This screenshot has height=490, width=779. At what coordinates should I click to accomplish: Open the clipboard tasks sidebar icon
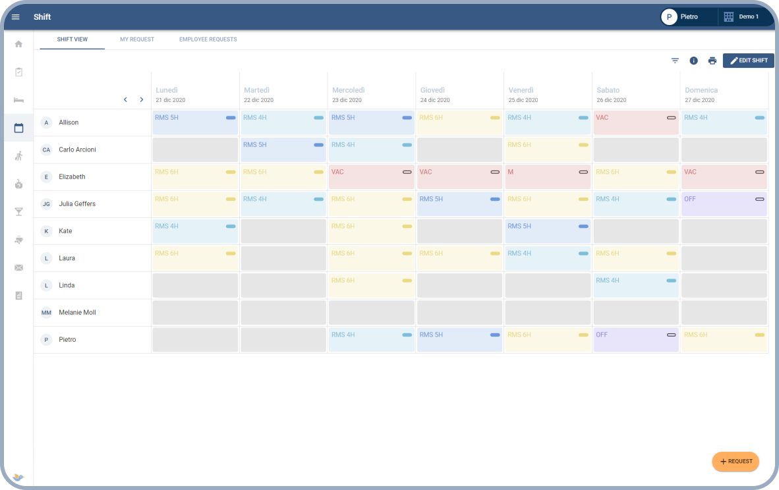[18, 72]
